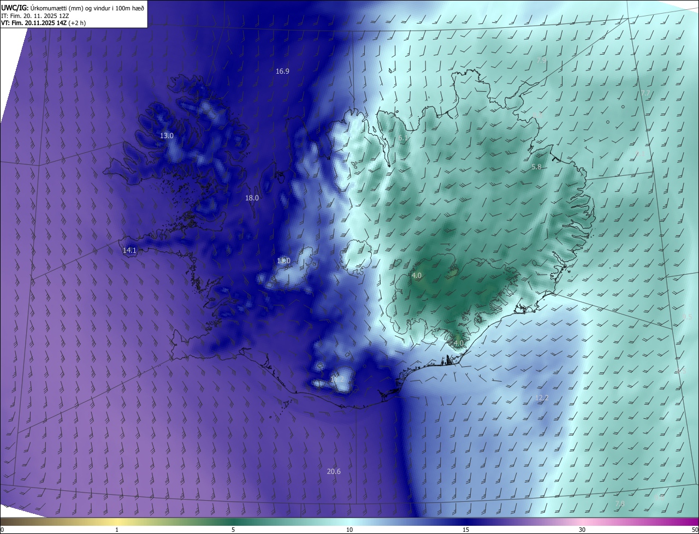Click the 7.7 value on the map
This screenshot has height=534, width=699.
[645, 93]
